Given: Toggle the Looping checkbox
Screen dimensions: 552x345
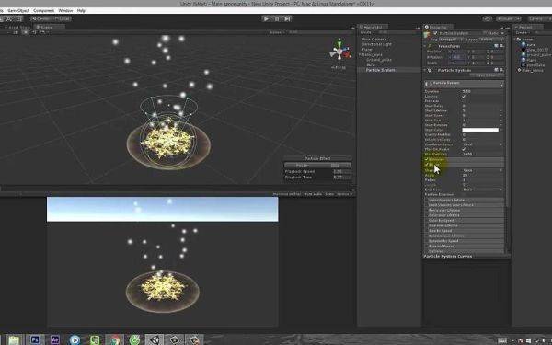Looking at the screenshot, I should tap(464, 96).
